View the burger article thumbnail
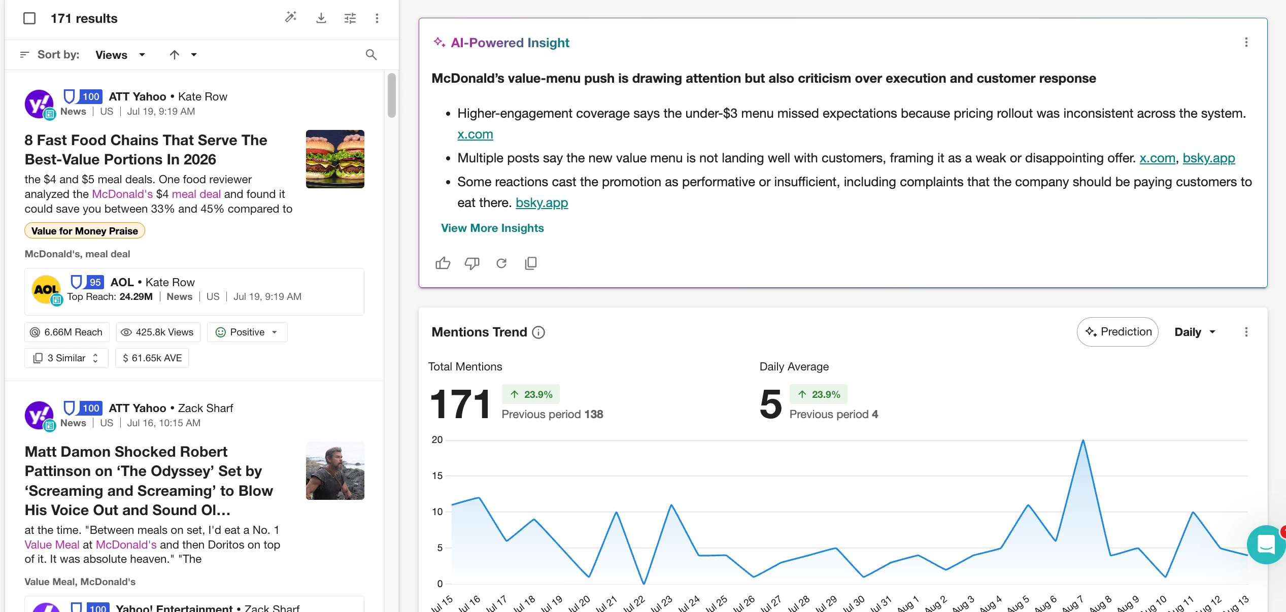 coord(335,159)
